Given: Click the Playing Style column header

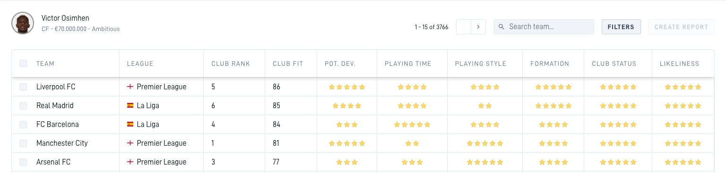Looking at the screenshot, I should pos(480,64).
